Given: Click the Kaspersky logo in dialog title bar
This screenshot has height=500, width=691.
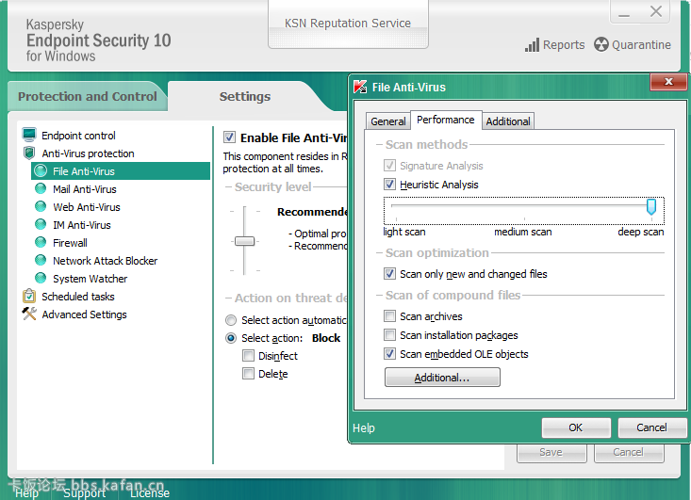Looking at the screenshot, I should [360, 87].
